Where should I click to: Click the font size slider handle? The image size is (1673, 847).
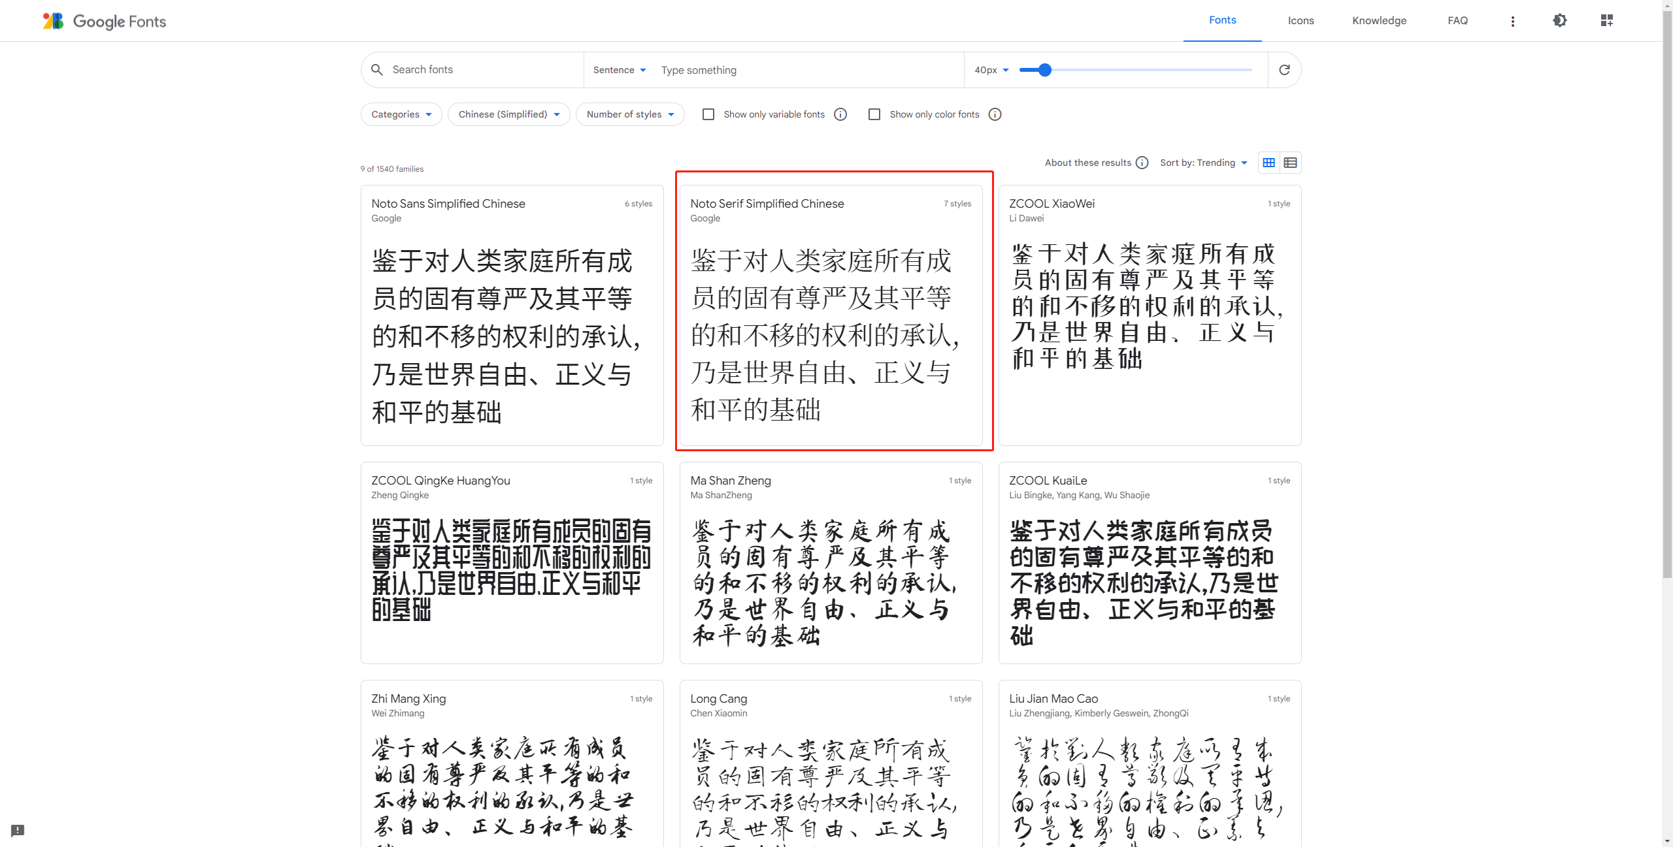(1044, 70)
